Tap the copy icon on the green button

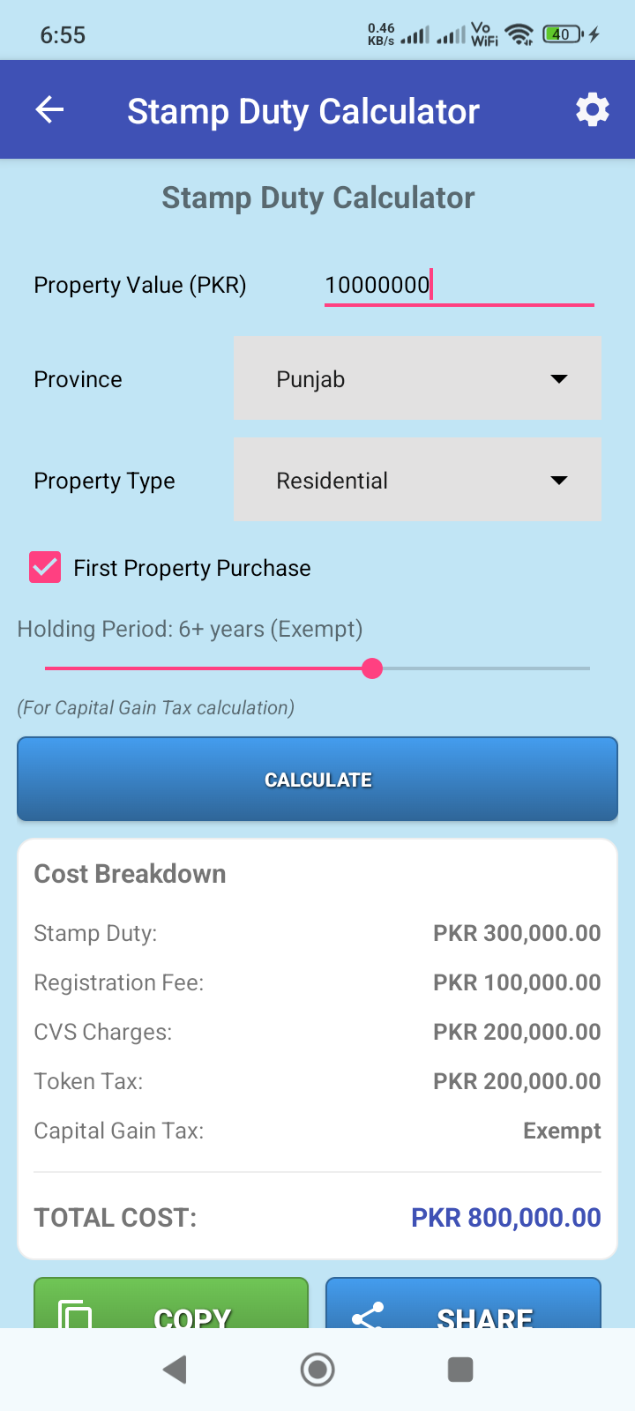click(x=76, y=1313)
